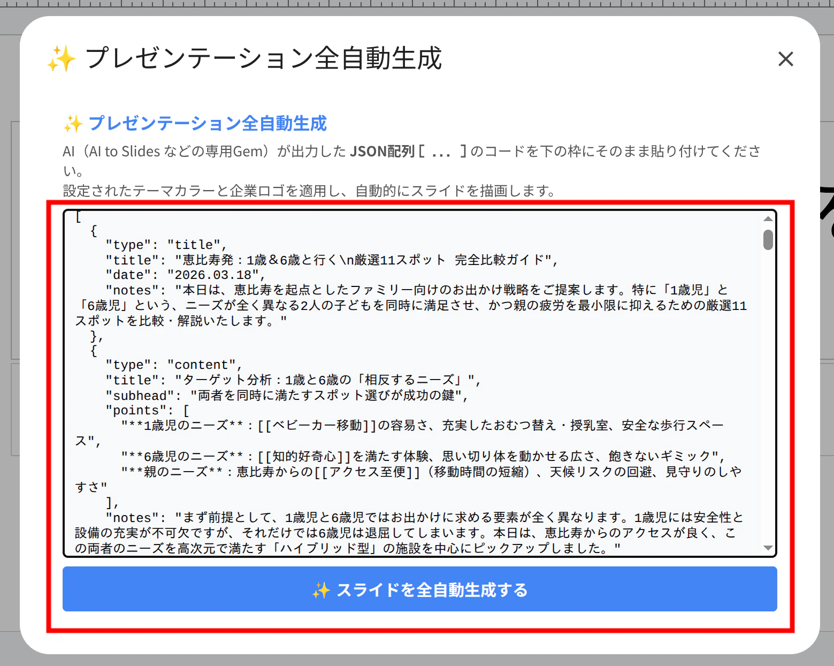
Task: Click the "type": "content" line
Action: click(x=174, y=365)
